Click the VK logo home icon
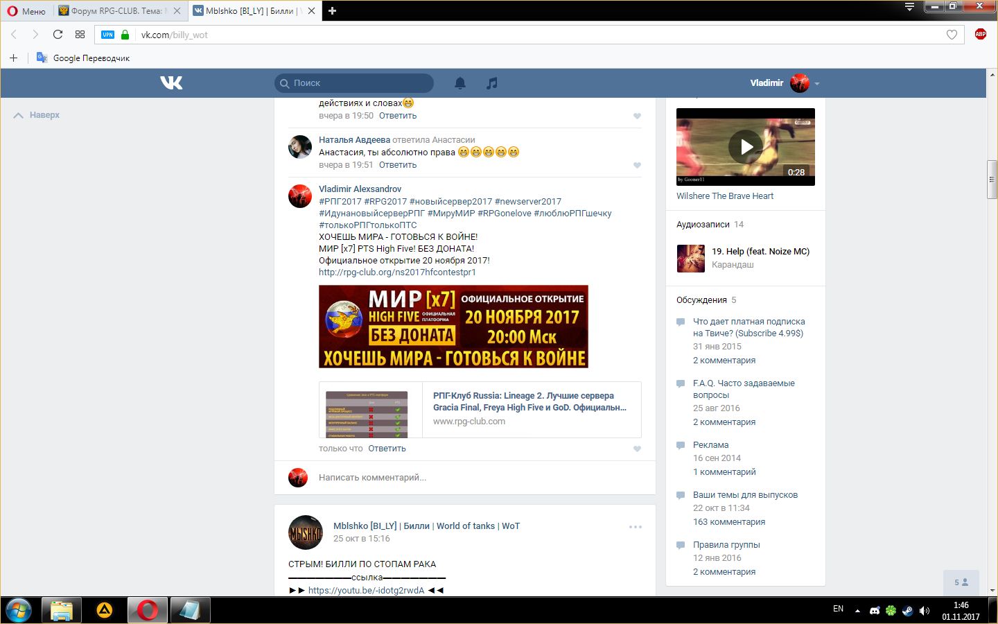This screenshot has height=624, width=998. tap(171, 83)
